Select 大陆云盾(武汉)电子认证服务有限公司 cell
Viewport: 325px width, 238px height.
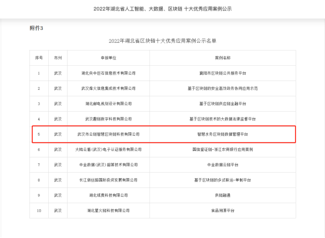click(108, 149)
